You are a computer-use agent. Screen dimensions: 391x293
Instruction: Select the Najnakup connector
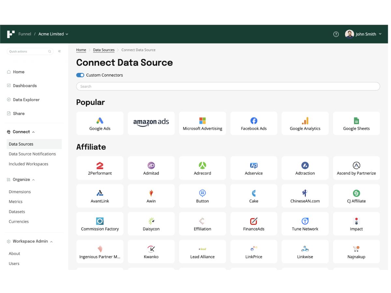click(x=356, y=252)
